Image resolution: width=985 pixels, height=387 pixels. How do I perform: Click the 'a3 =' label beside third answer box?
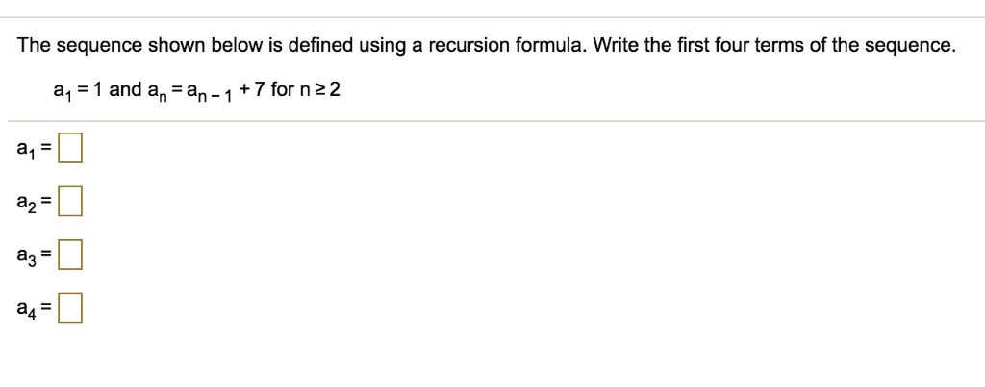tap(36, 257)
